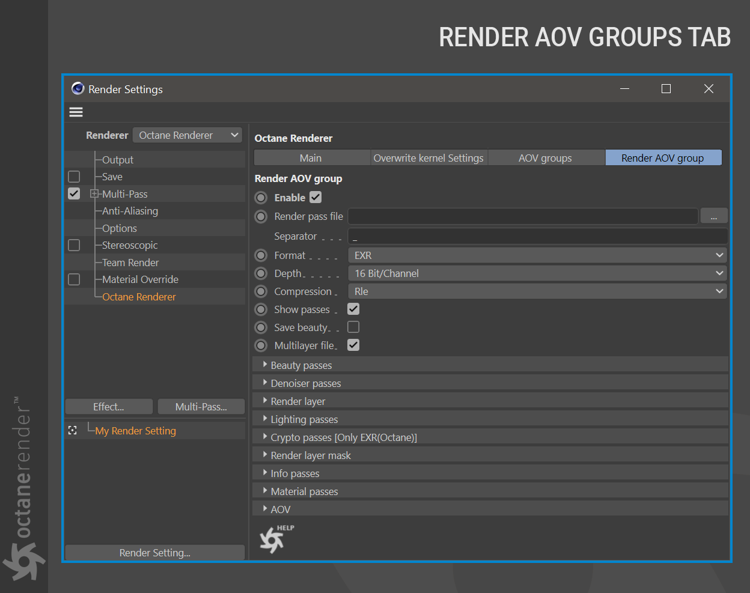Expand the Render layer section
This screenshot has height=593, width=750.
tap(490, 401)
